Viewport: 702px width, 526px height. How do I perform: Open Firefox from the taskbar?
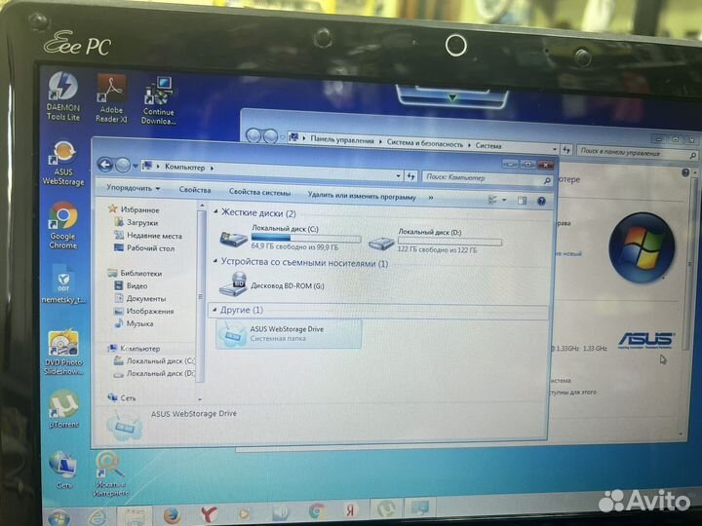coord(172,515)
